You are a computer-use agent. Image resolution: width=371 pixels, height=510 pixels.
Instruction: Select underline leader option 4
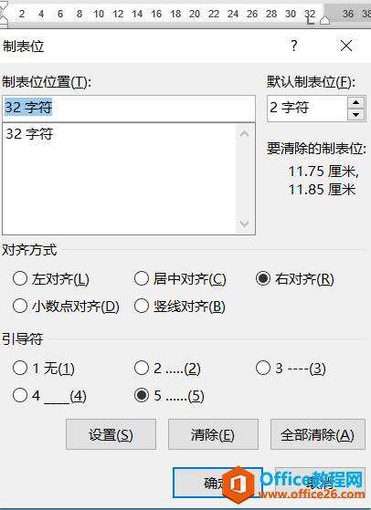point(49,396)
